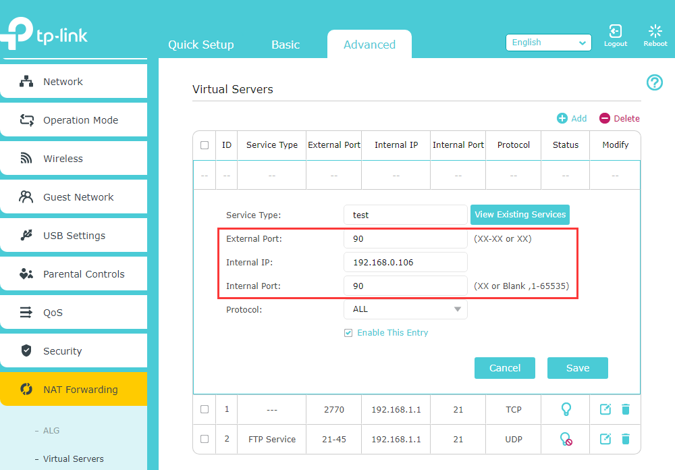
Task: Select the Quick Setup tab
Action: point(200,45)
